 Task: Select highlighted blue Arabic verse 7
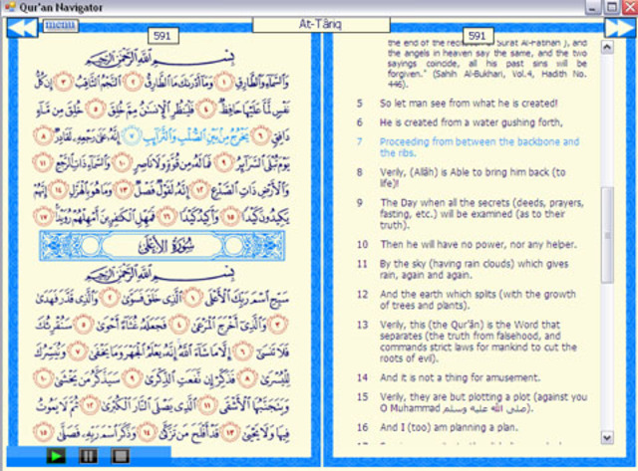point(185,137)
